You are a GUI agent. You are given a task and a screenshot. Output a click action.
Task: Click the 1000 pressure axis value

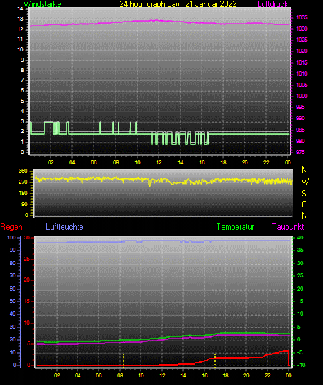pos(302,96)
